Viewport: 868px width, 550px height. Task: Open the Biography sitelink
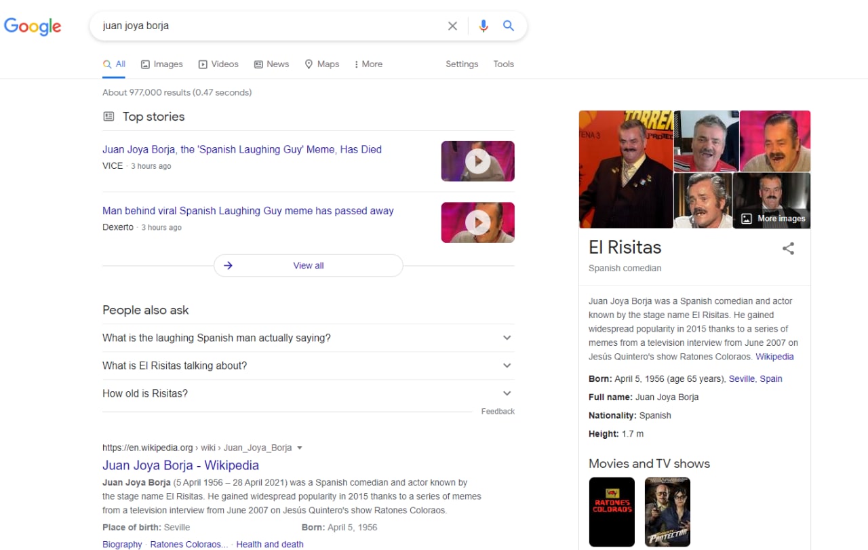(122, 545)
